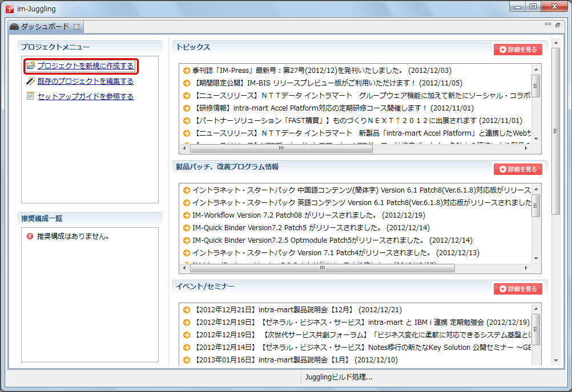The height and width of the screenshot is (392, 572).
Task: Click the left arrow of トピックス horizontal scrollbar
Action: pos(184,149)
